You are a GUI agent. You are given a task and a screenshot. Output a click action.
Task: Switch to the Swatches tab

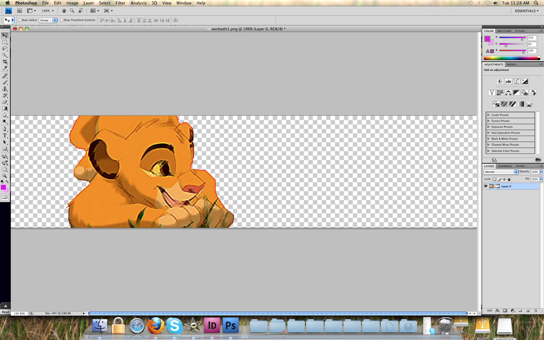(x=504, y=31)
